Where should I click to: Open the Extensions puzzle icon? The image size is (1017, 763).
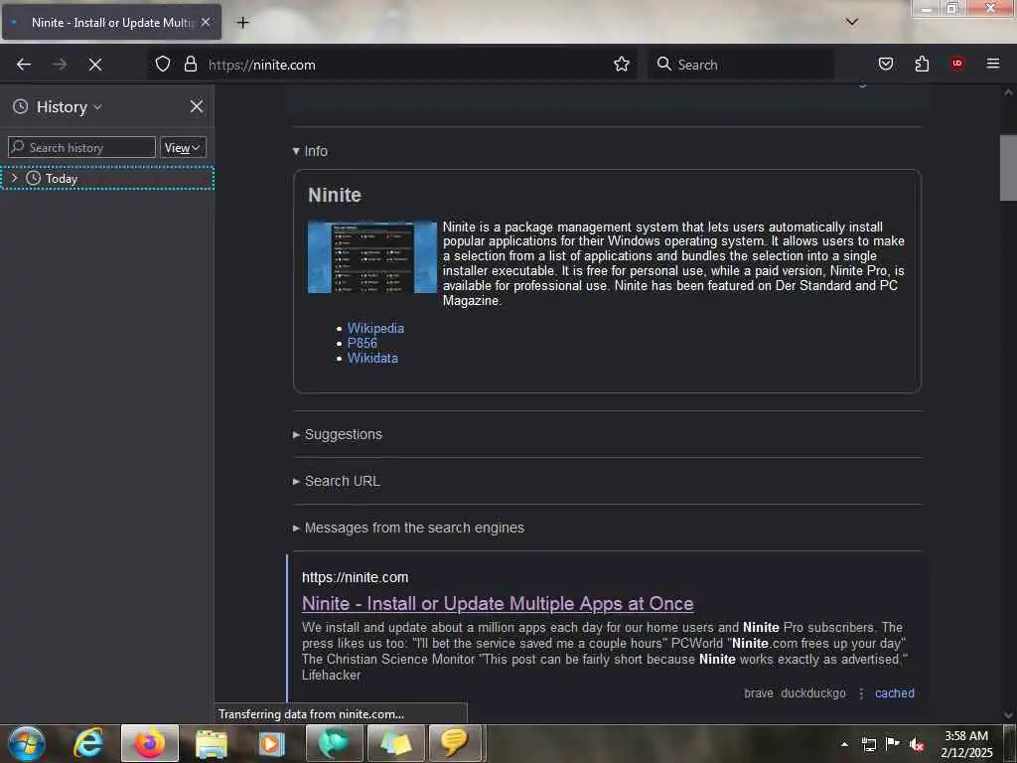click(922, 64)
